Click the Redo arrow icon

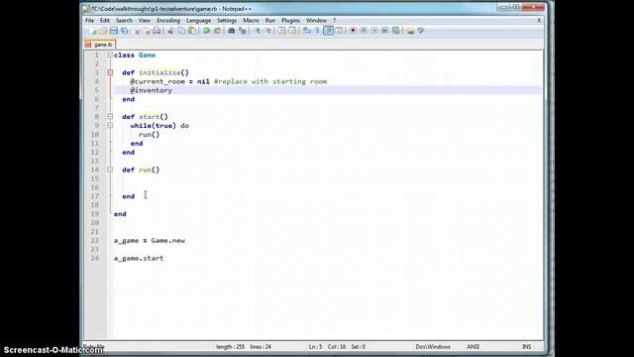coord(217,31)
